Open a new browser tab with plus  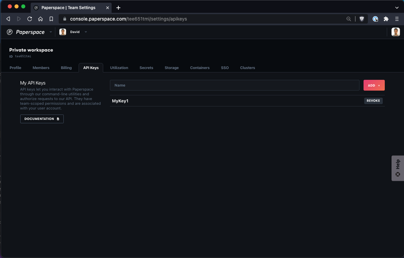pyautogui.click(x=118, y=8)
